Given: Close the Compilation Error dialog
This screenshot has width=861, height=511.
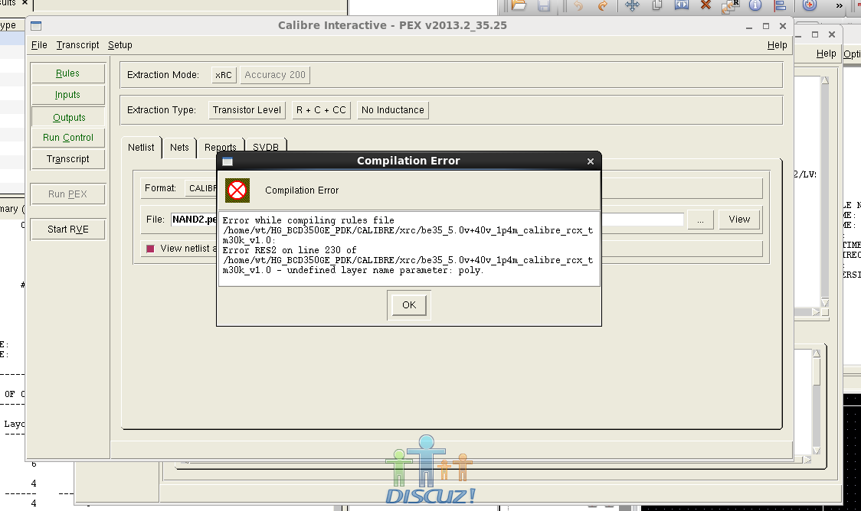Looking at the screenshot, I should (x=591, y=161).
